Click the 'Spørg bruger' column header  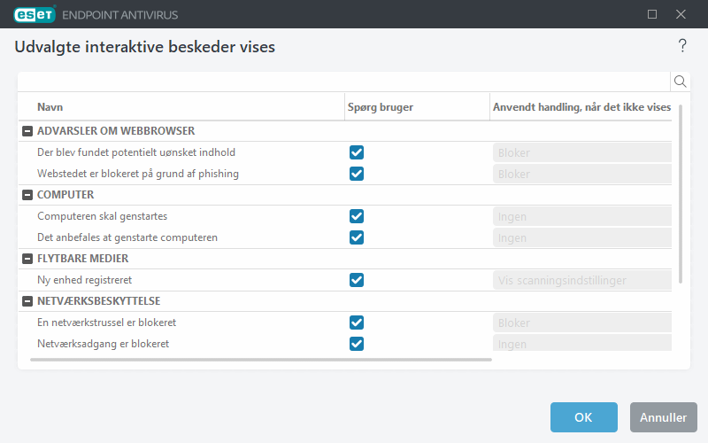tap(381, 107)
